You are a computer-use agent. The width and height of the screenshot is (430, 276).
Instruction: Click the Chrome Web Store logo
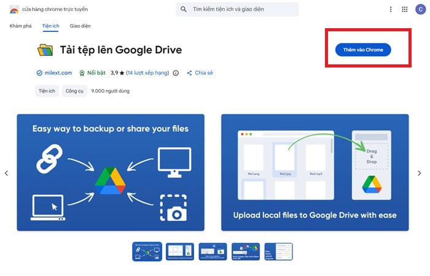14,9
